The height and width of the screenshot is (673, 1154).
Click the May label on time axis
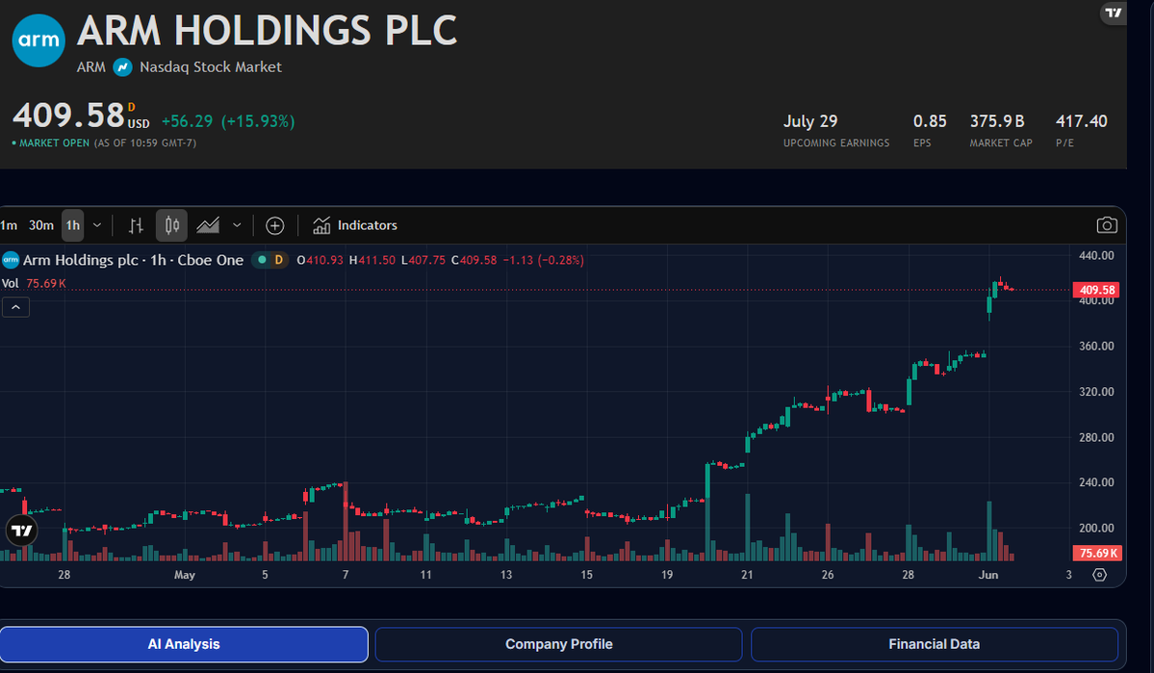(x=184, y=575)
